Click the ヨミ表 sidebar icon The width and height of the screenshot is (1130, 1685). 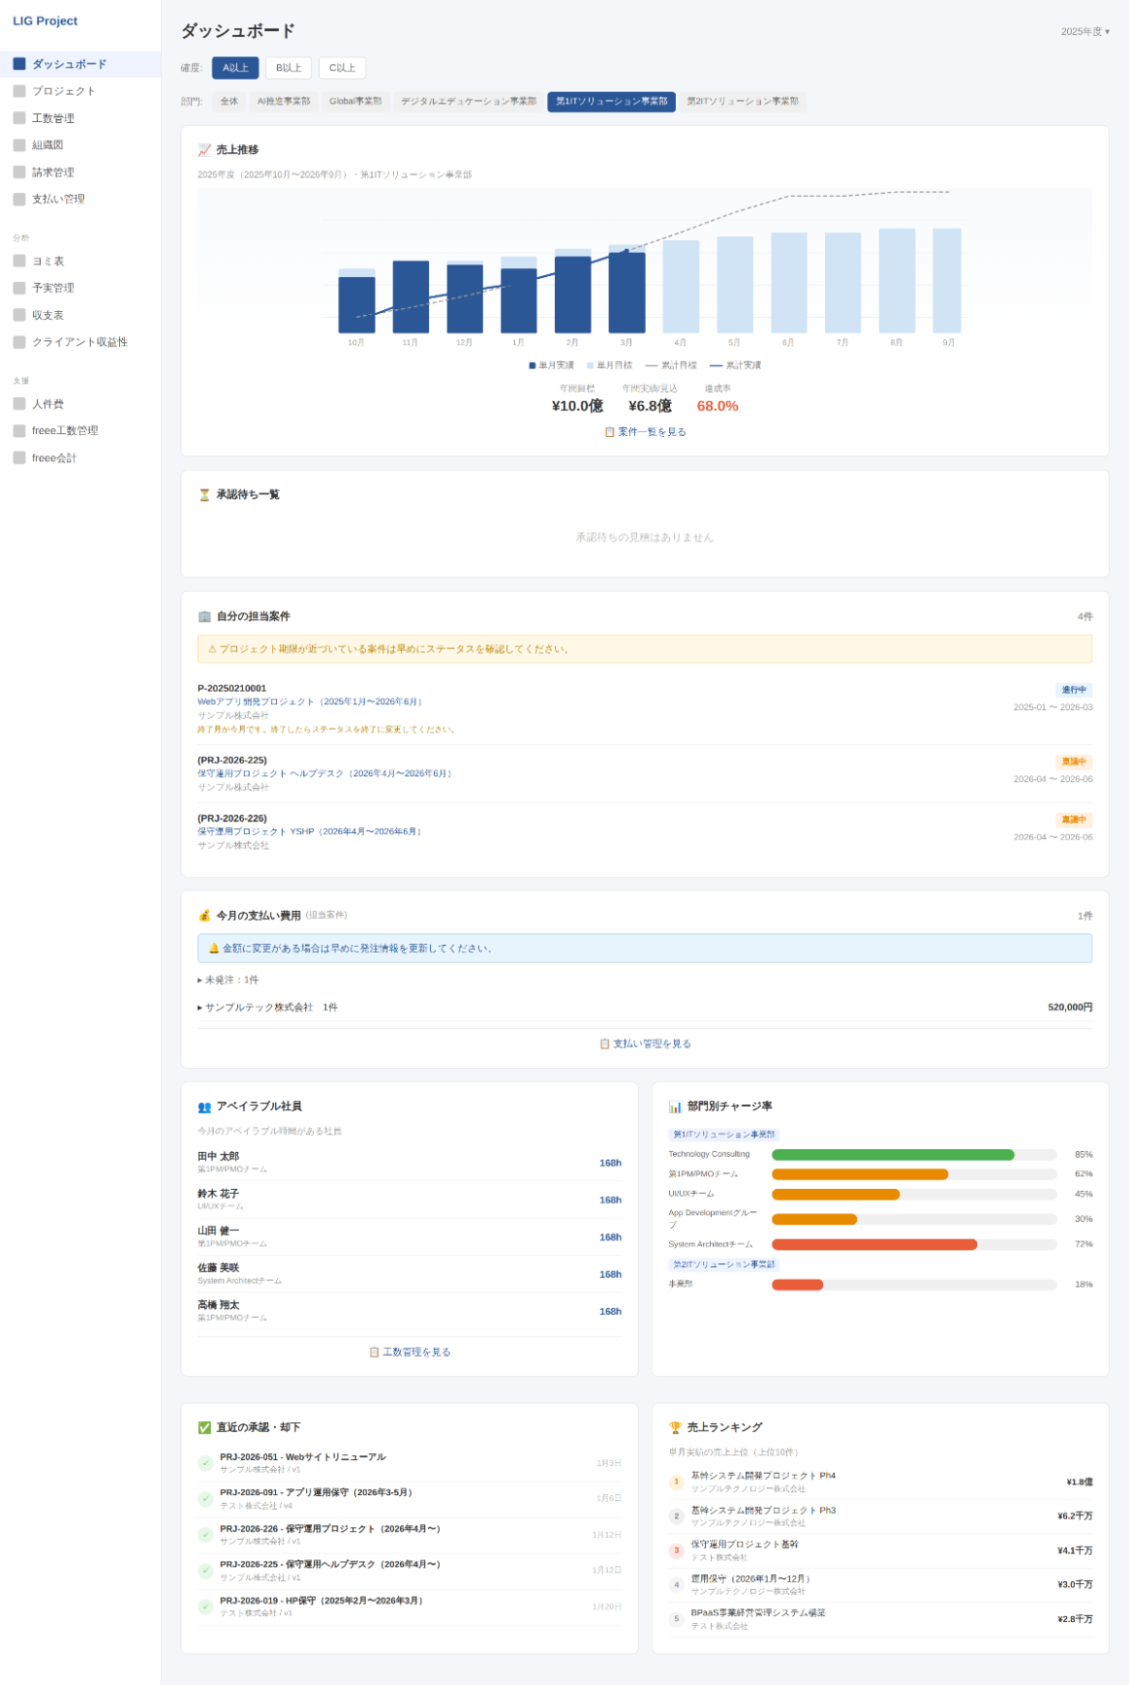click(19, 261)
